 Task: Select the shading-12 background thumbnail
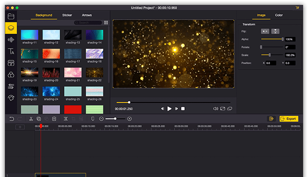[x=51, y=35]
